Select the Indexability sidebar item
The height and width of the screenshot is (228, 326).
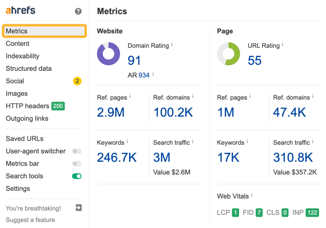[x=22, y=56]
